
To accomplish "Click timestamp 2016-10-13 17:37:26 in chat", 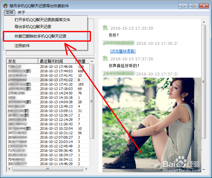I will coord(132,59).
